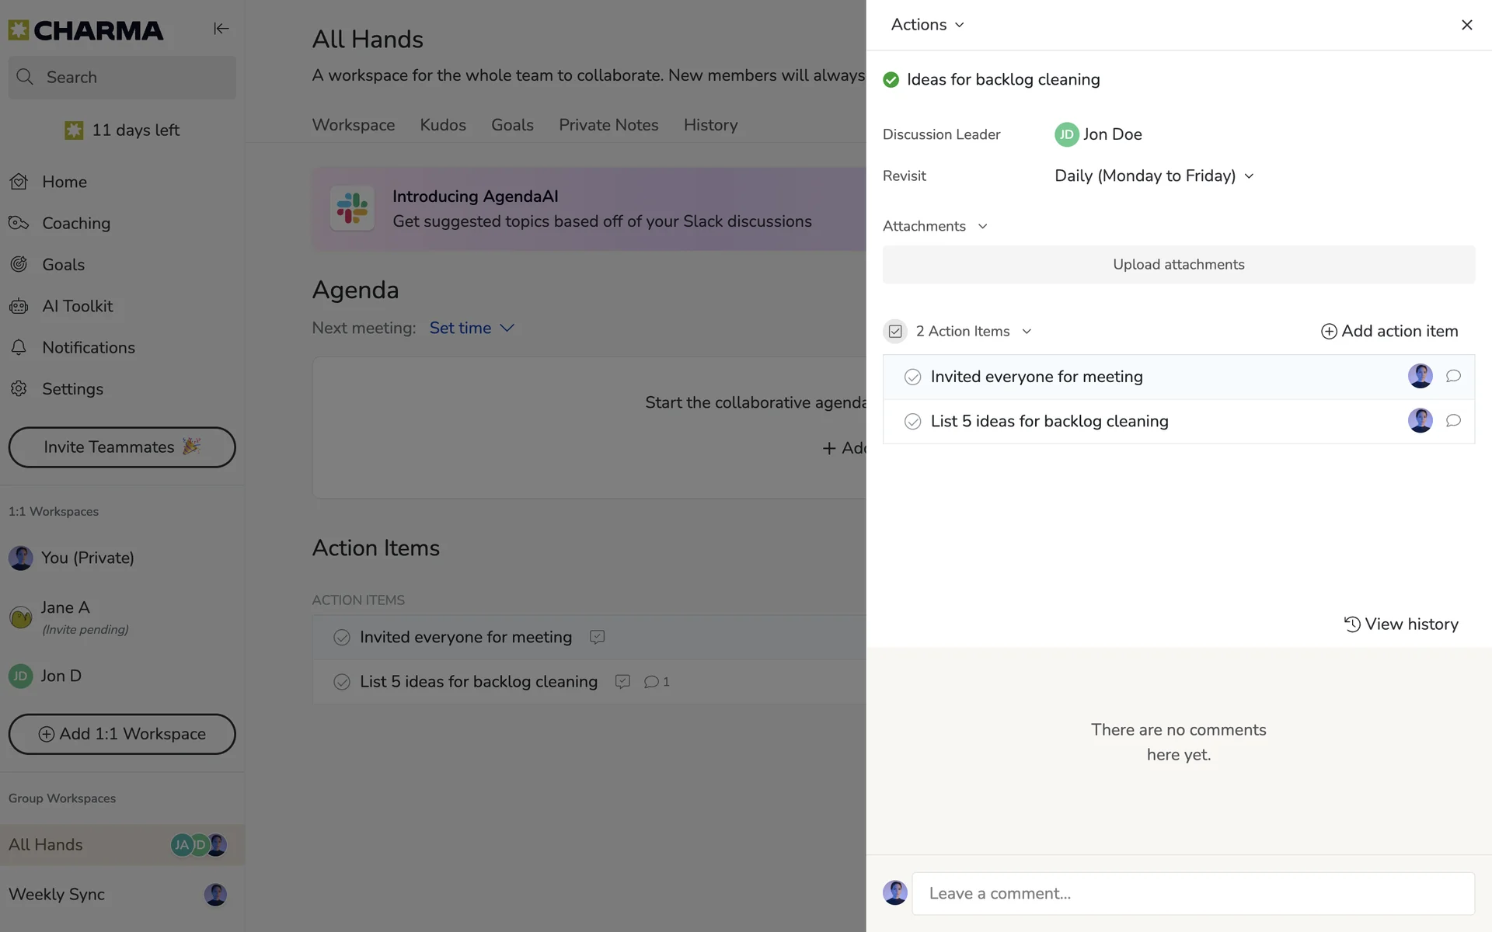Mark Invited everyone for meeting complete in panel

(913, 377)
